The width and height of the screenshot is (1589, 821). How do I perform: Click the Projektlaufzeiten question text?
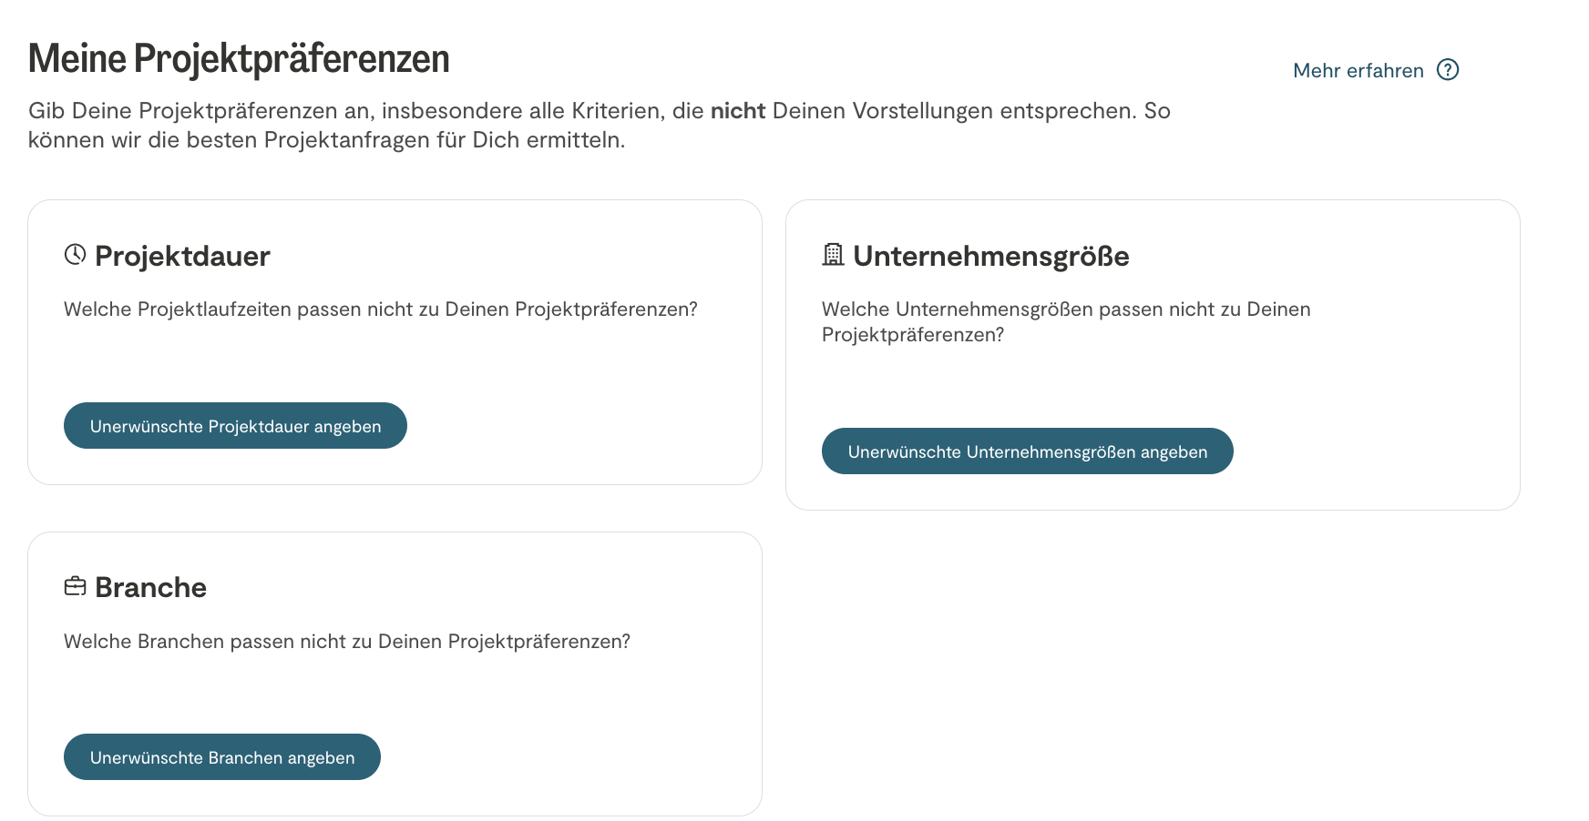[x=380, y=309]
